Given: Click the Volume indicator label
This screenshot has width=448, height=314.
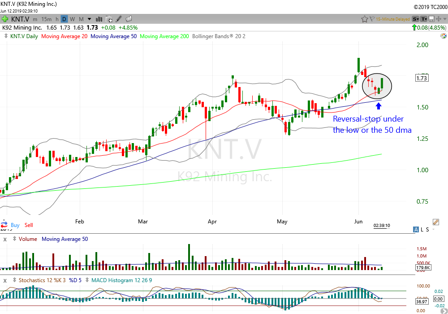Looking at the screenshot, I should pyautogui.click(x=28, y=239).
